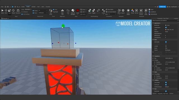Toggle the Rotate snap checkbox
The image size is (179, 100).
point(33,11)
